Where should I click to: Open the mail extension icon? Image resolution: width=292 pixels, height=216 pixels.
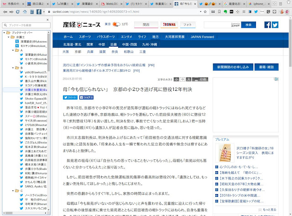pos(213,12)
